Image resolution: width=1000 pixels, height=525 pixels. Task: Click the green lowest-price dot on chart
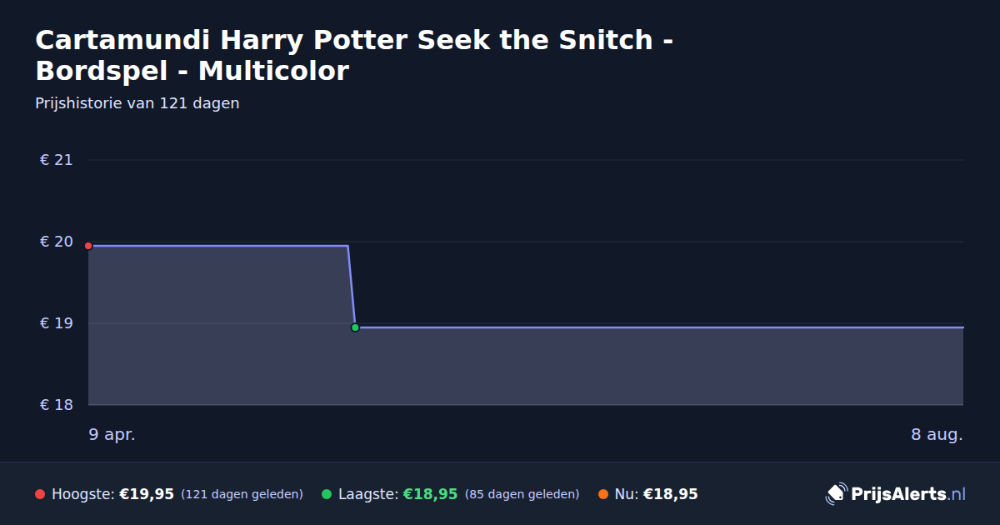355,327
